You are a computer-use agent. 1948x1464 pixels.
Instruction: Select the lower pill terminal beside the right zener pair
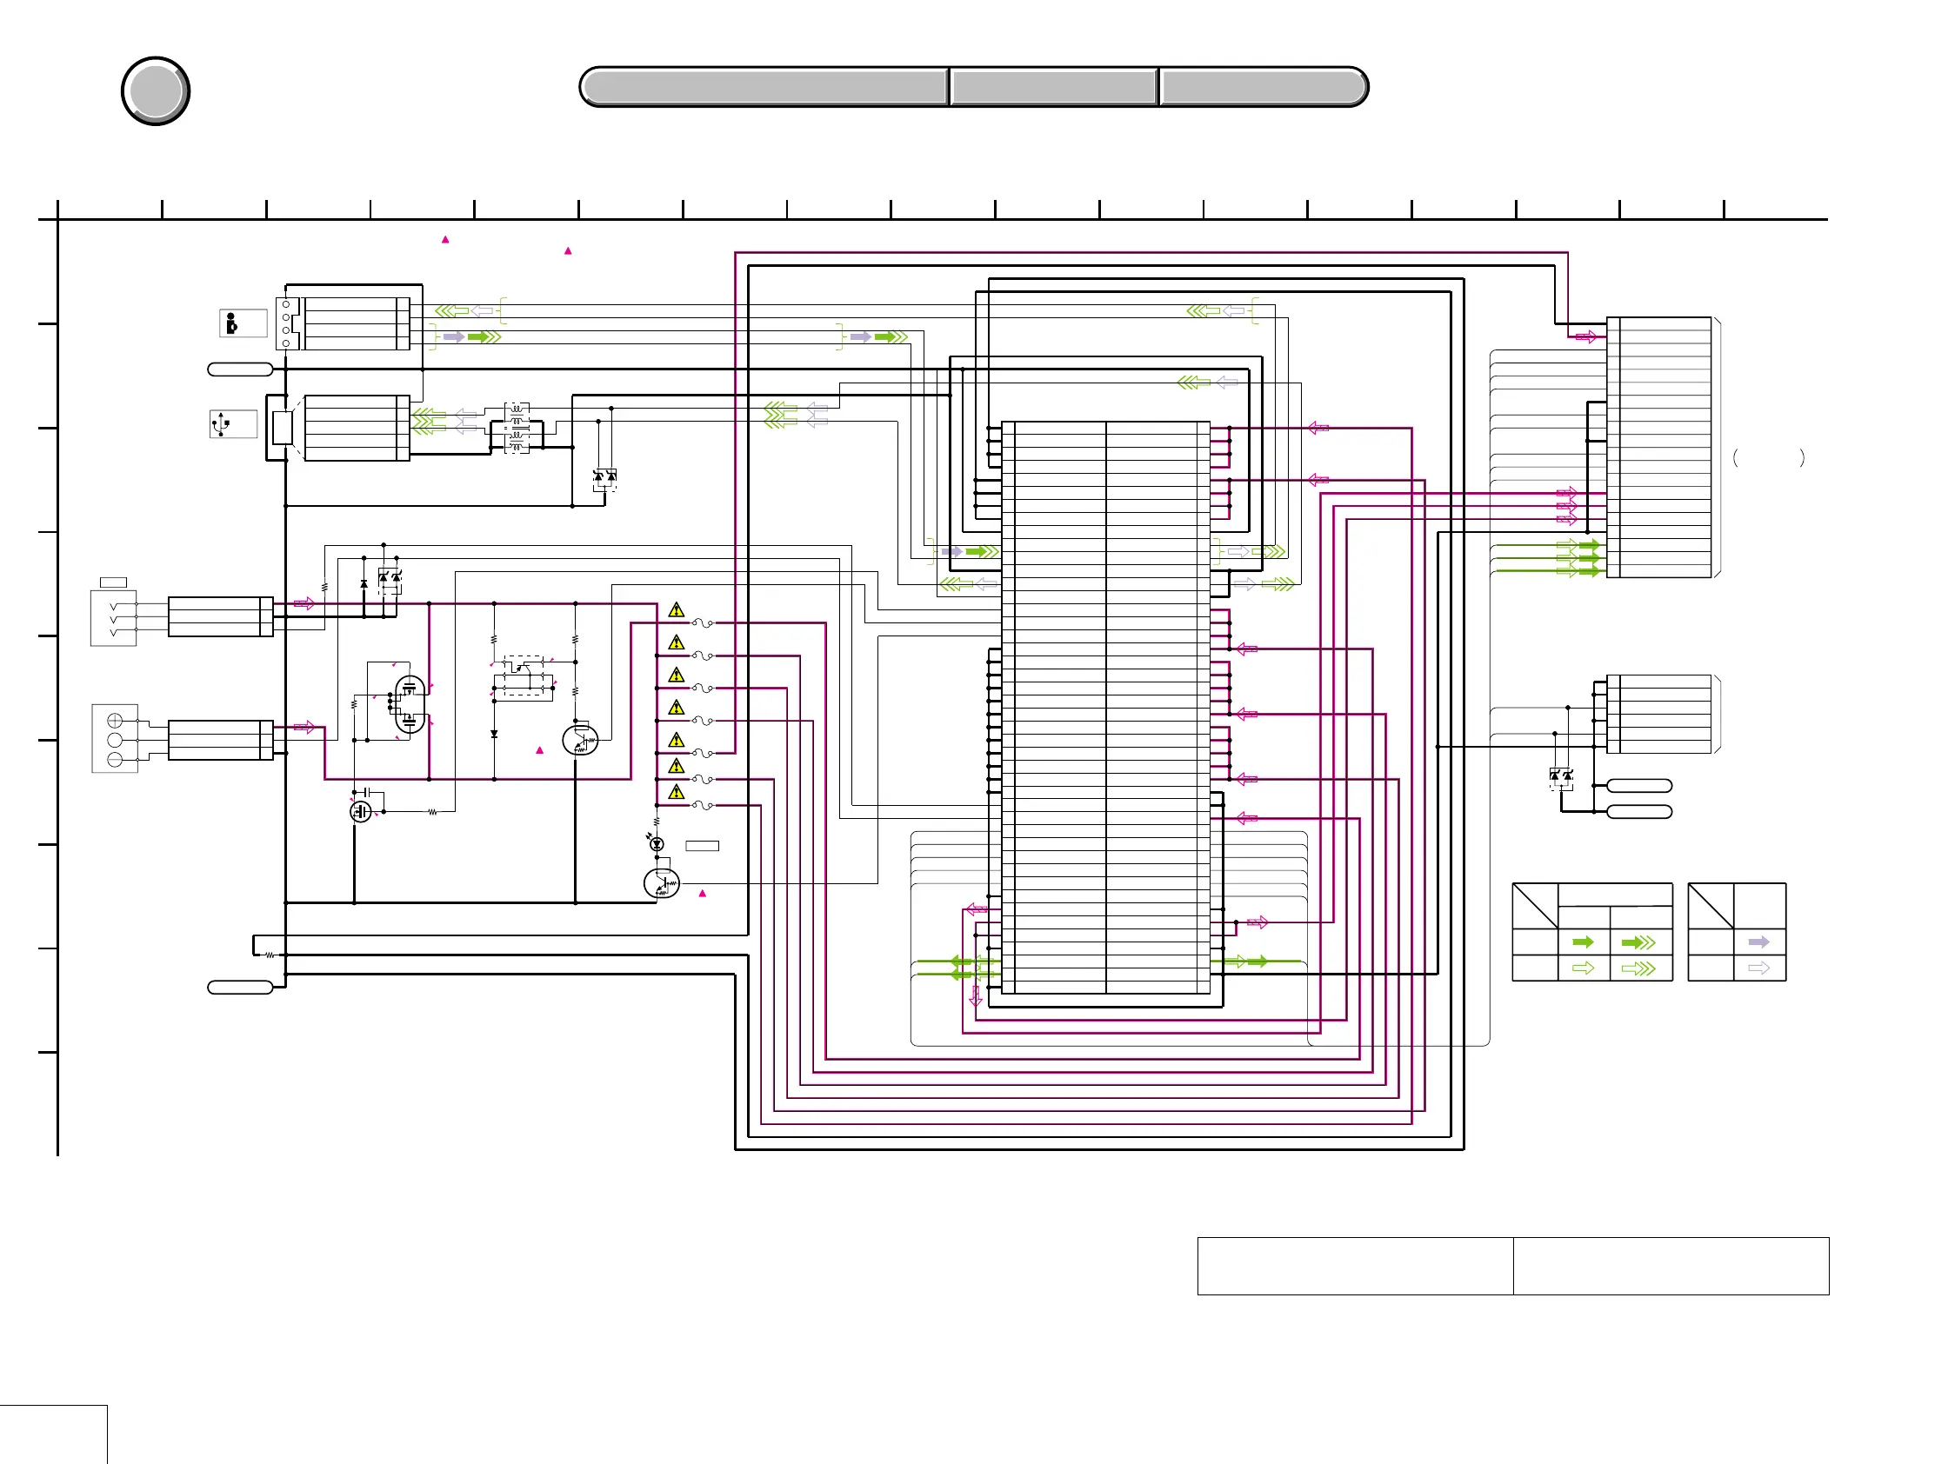point(1640,812)
